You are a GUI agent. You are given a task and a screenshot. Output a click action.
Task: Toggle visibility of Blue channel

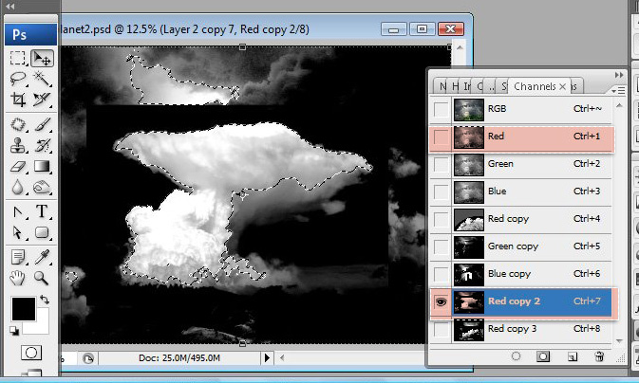(x=441, y=191)
